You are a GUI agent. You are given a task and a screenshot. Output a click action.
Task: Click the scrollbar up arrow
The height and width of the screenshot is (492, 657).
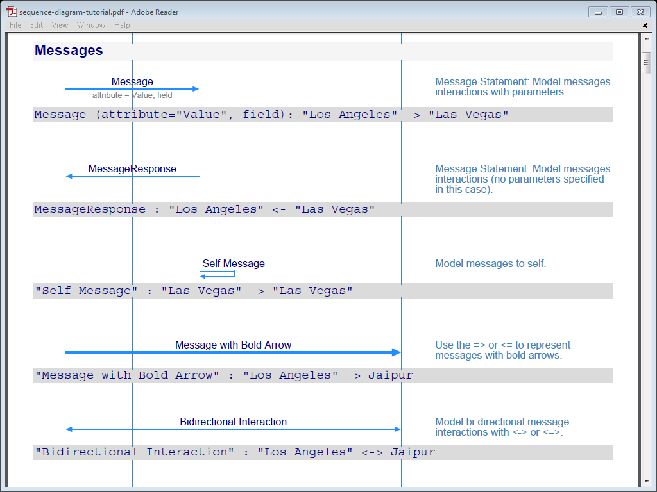(x=645, y=39)
